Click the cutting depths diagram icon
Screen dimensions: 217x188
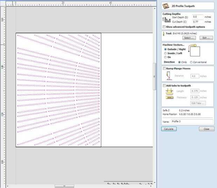point(167,20)
